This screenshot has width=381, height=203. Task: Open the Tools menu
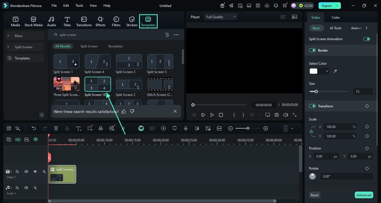tap(79, 6)
